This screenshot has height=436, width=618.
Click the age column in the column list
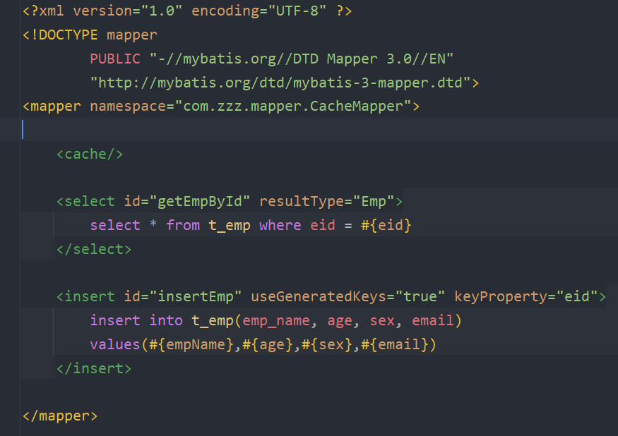(x=340, y=320)
